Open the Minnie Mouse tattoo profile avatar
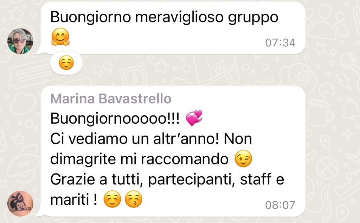This screenshot has height=223, width=360. tap(20, 203)
